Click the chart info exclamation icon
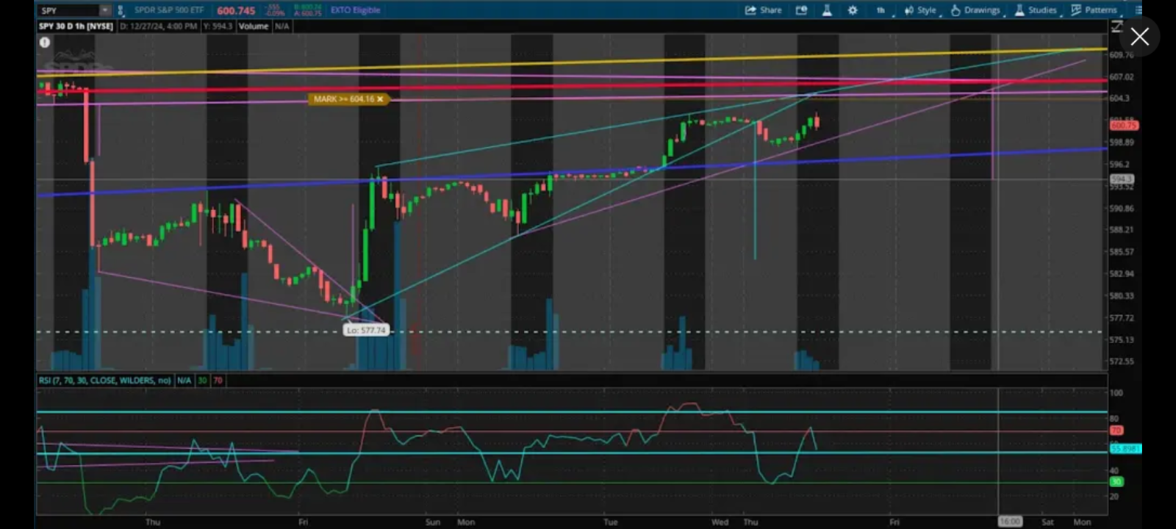The height and width of the screenshot is (529, 1176). click(45, 43)
